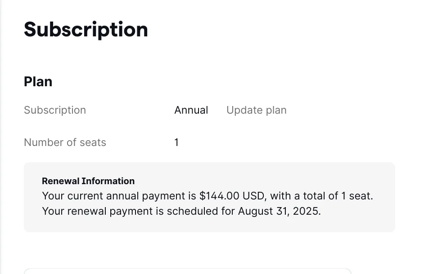Click the Subscription row label

pos(55,110)
